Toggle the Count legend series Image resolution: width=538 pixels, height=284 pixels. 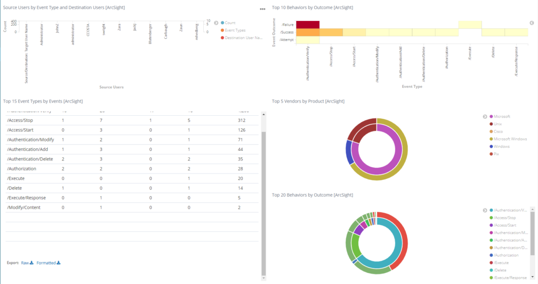[x=228, y=23]
